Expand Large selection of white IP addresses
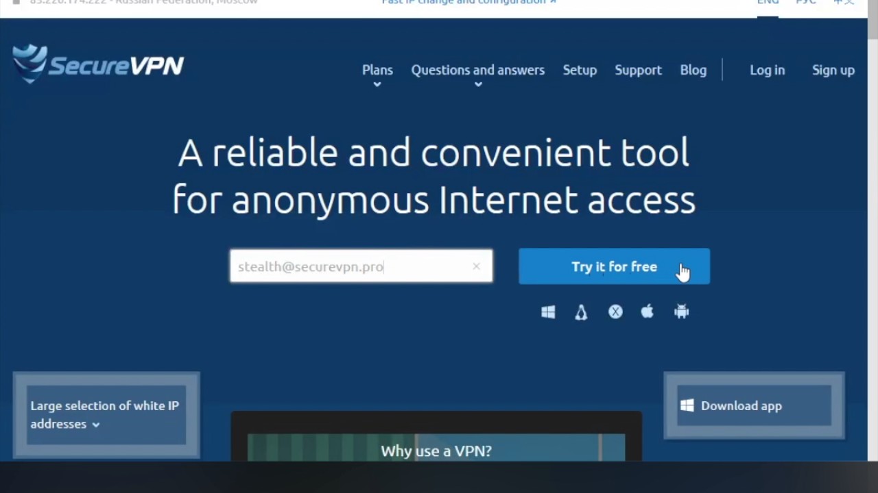The image size is (878, 493). tap(106, 415)
